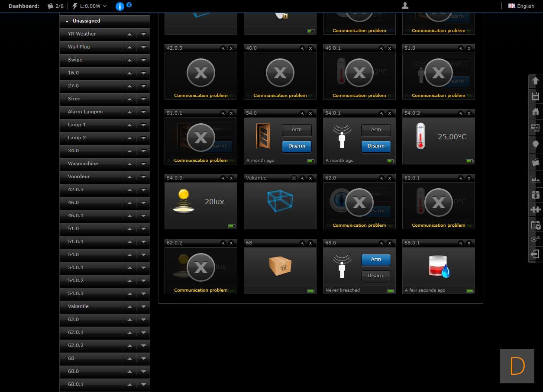This screenshot has height=392, width=543.
Task: Open wrench settings on the 42.0.3 card
Action: pyautogui.click(x=223, y=48)
